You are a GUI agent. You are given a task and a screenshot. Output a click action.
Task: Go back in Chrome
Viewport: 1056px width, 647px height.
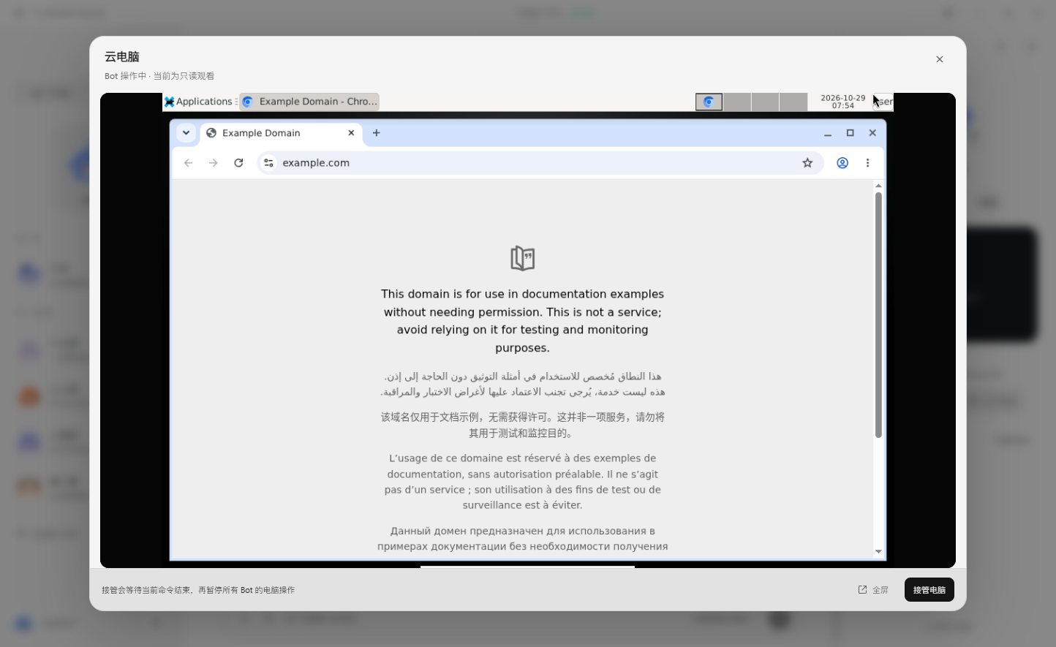189,163
